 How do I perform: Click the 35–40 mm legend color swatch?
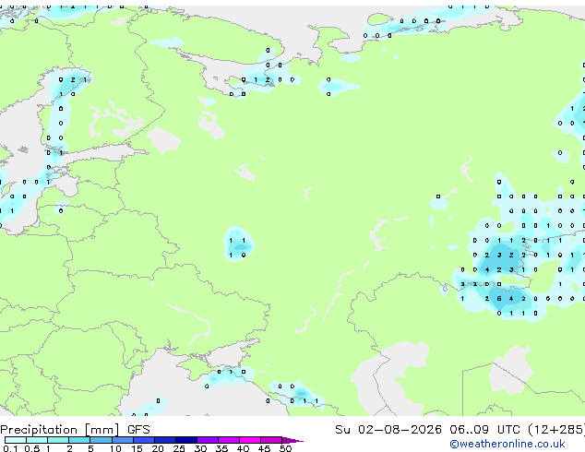[229, 440]
